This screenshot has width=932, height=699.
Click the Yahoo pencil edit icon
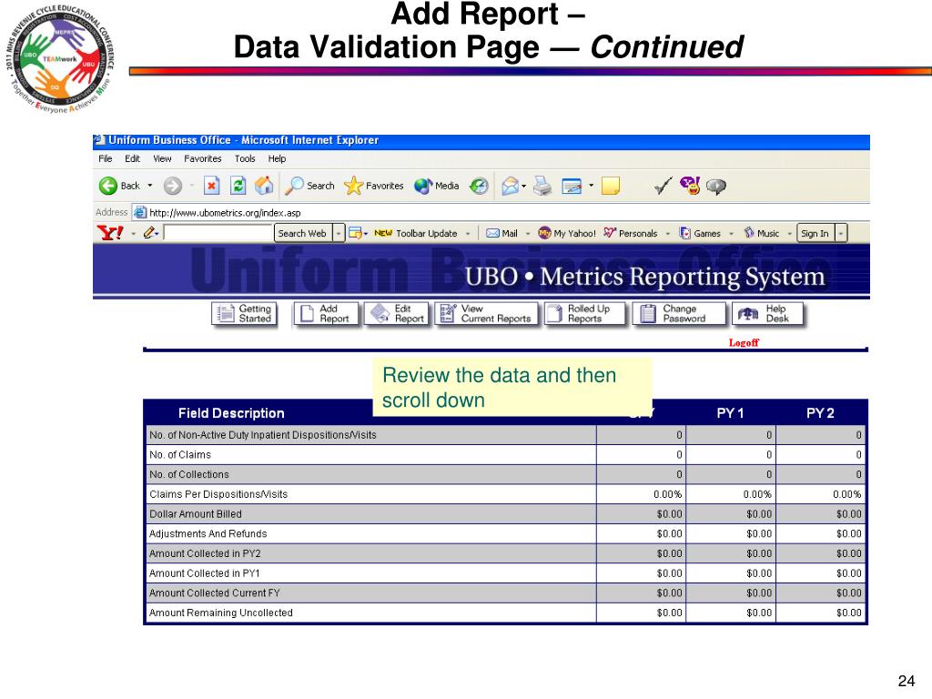click(x=148, y=233)
